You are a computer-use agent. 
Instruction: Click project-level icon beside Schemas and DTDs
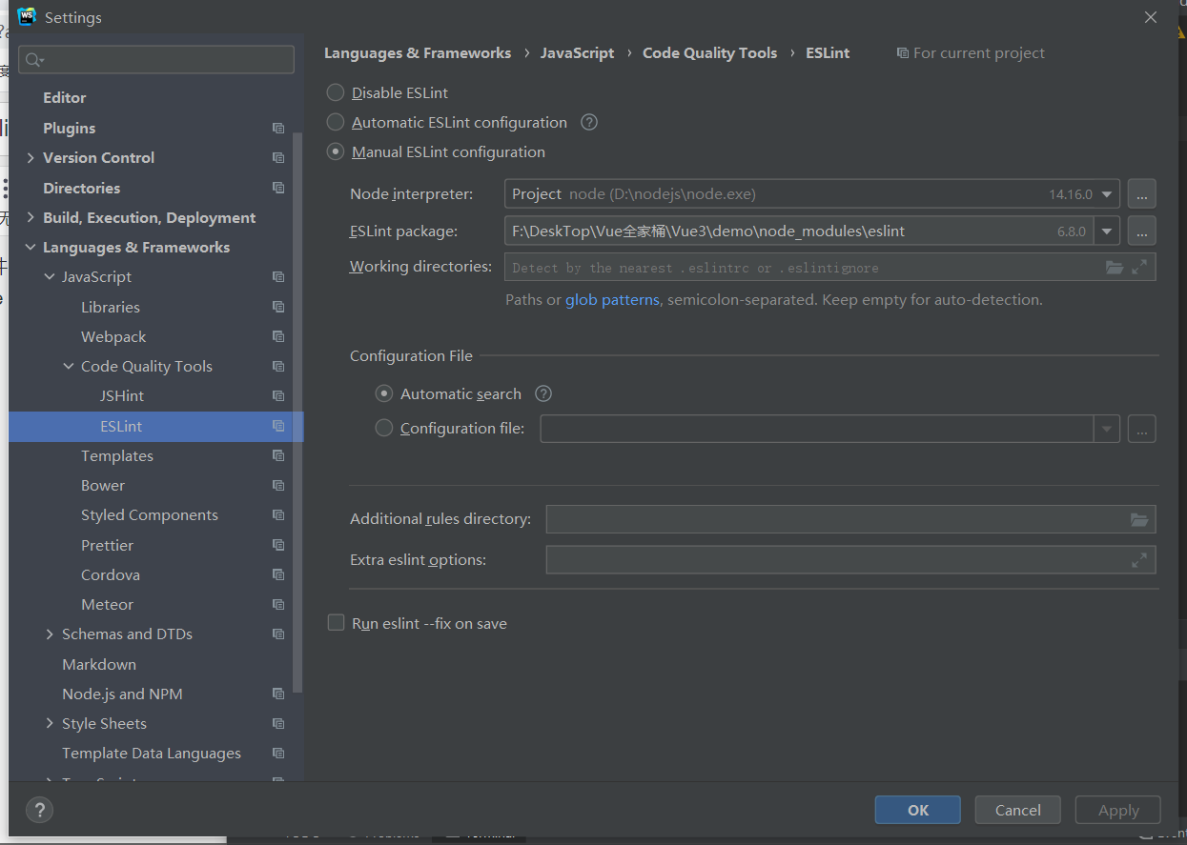(278, 634)
